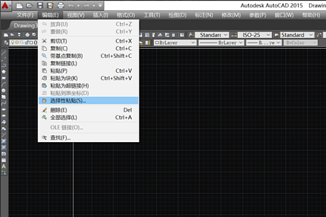
Task: Open the 工具(T) menu
Action: click(152, 15)
